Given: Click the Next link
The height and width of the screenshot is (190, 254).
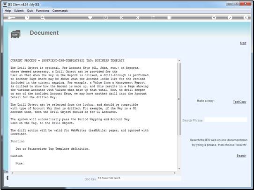Looking at the screenshot, I should coord(243,43).
